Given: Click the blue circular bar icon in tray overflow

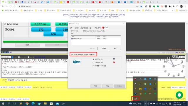Looking at the screenshot, I should [145, 89].
